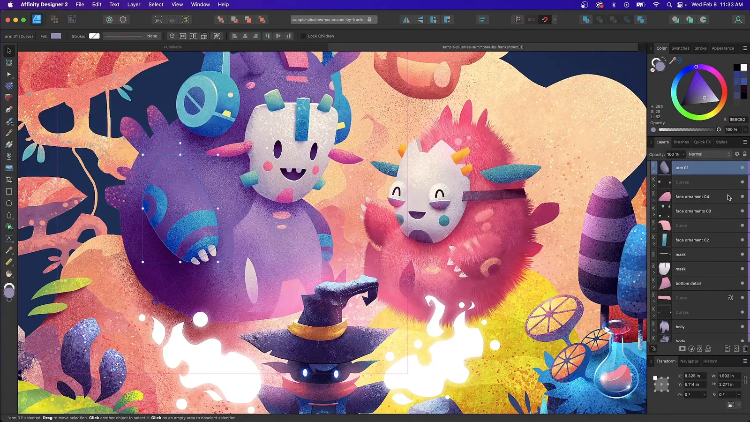Viewport: 750px width, 422px height.
Task: Select the Artistic Text tool
Action: 8,239
